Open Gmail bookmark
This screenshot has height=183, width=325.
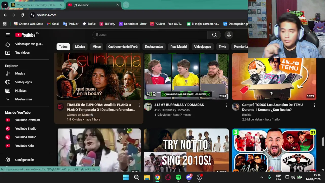pyautogui.click(x=53, y=24)
